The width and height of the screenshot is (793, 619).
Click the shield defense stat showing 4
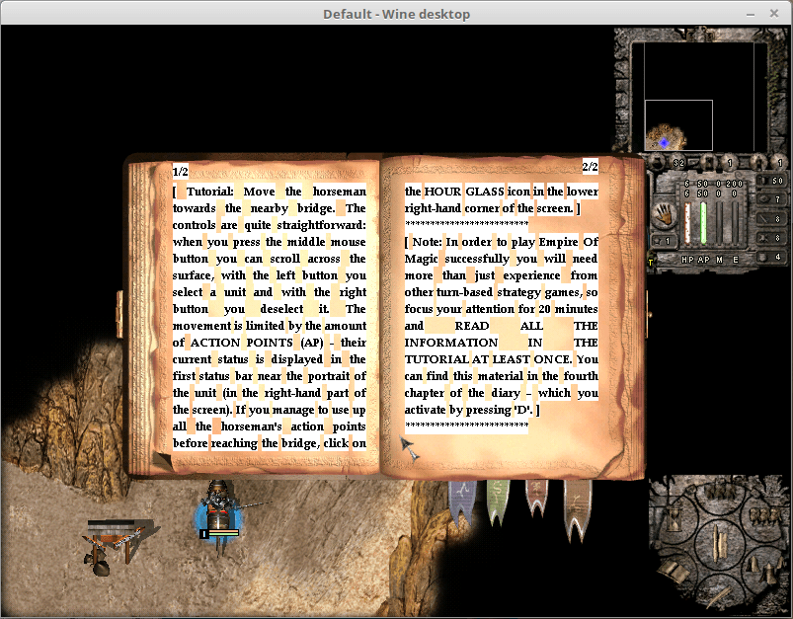pyautogui.click(x=771, y=257)
